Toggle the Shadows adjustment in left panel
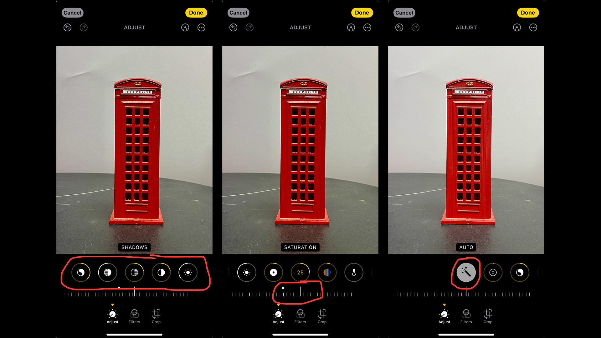 tap(134, 272)
